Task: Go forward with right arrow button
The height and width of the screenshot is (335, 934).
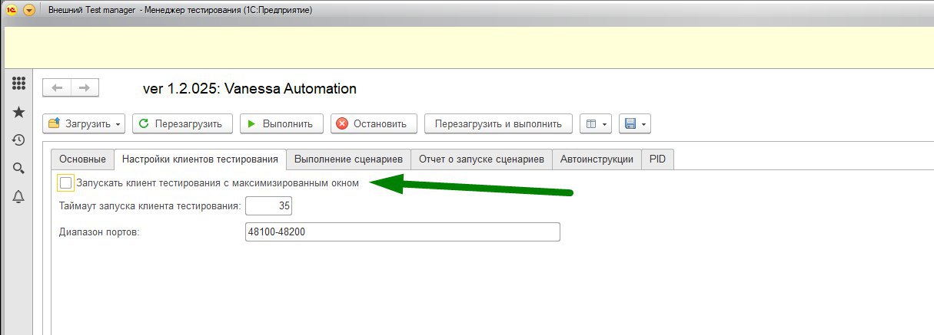Action: click(85, 87)
